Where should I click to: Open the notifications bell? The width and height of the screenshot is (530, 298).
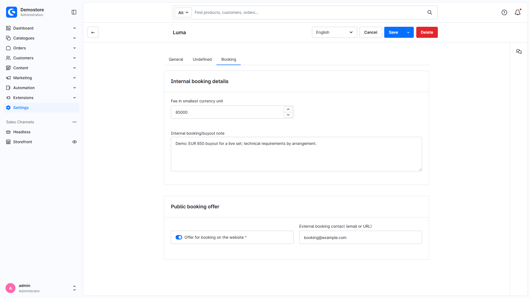click(518, 12)
